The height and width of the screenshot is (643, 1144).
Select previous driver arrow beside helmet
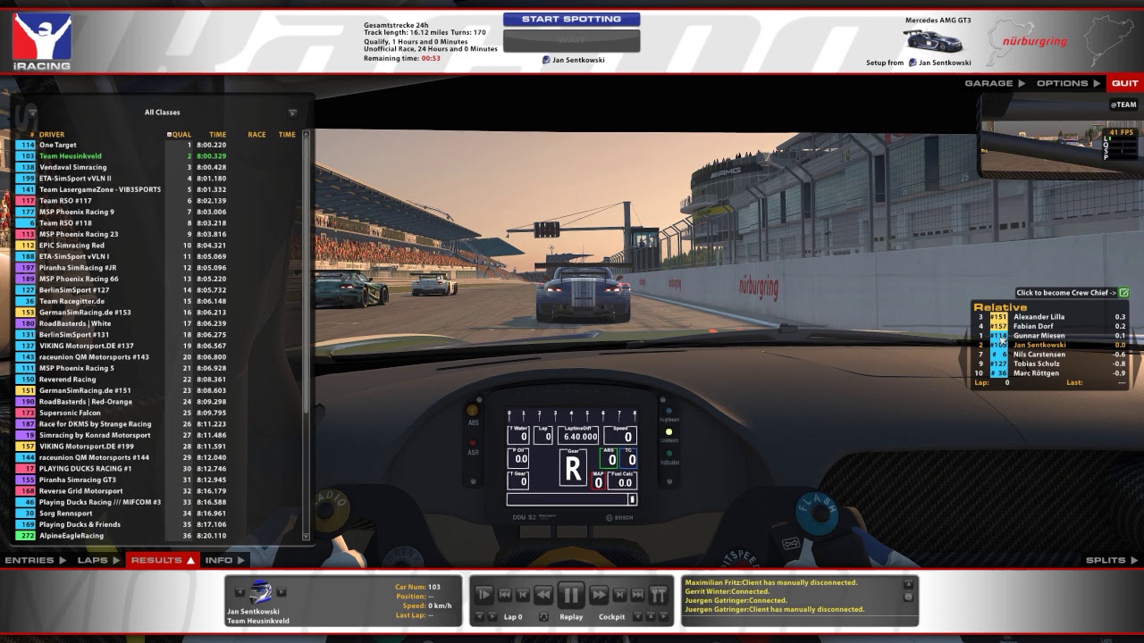tap(240, 591)
